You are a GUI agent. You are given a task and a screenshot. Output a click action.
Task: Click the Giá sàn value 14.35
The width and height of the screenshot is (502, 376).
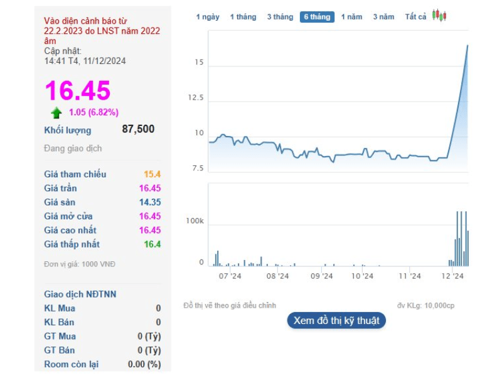(150, 202)
